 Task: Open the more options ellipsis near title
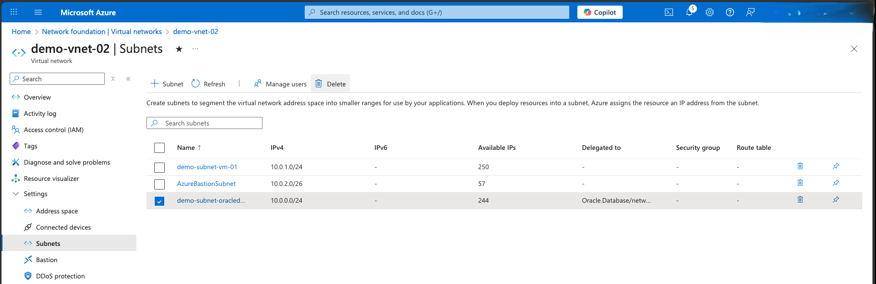click(x=195, y=49)
